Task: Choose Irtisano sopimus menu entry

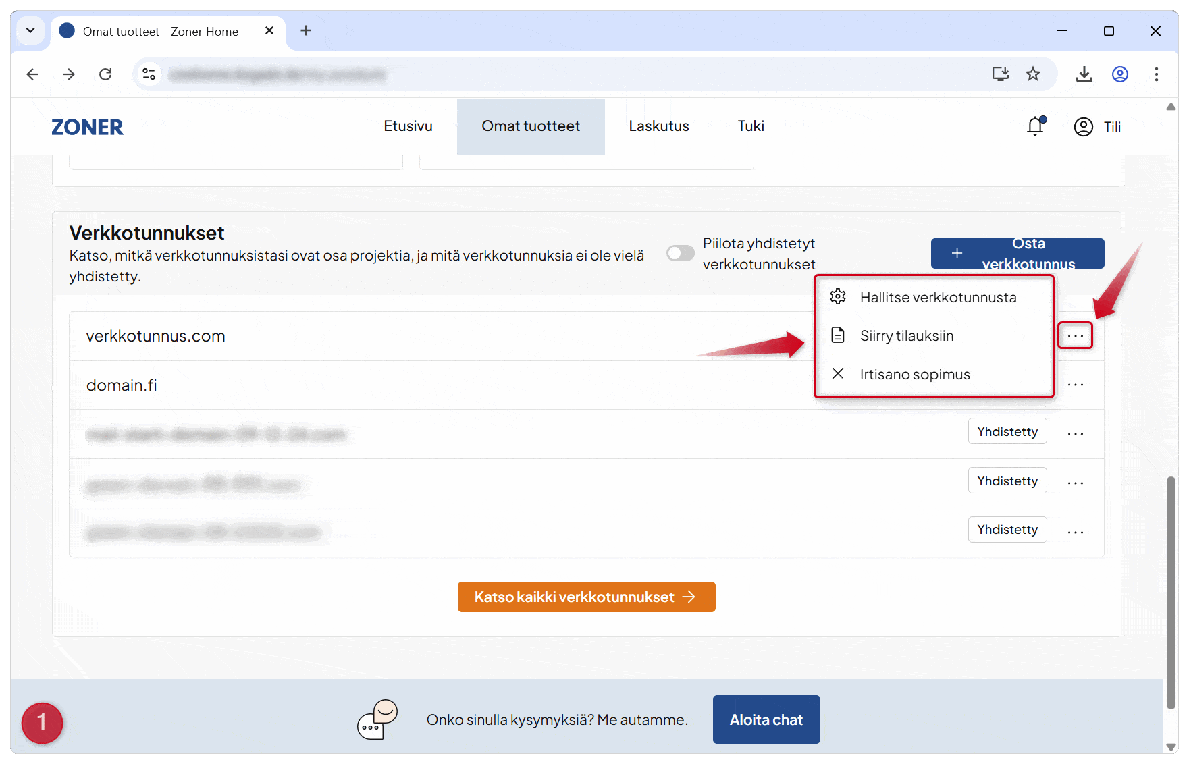Action: pos(914,375)
